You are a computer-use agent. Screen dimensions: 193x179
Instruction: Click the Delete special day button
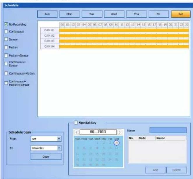[176, 170]
